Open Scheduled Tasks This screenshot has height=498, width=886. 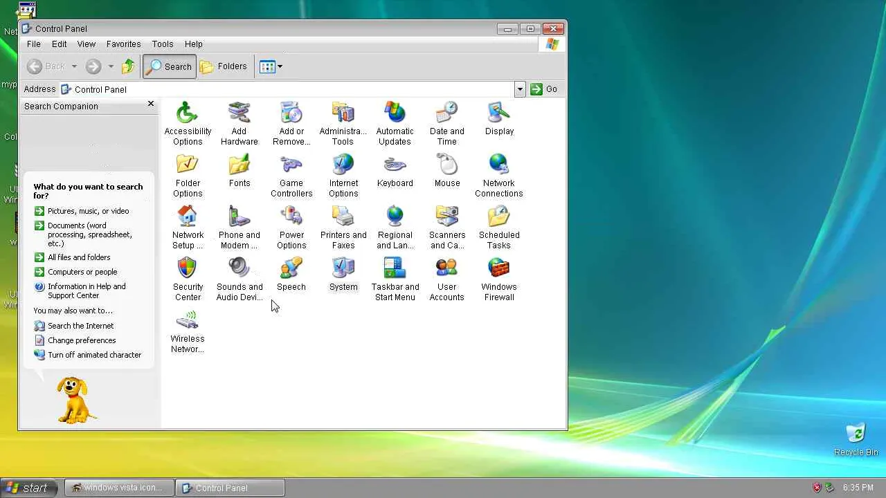(x=499, y=227)
